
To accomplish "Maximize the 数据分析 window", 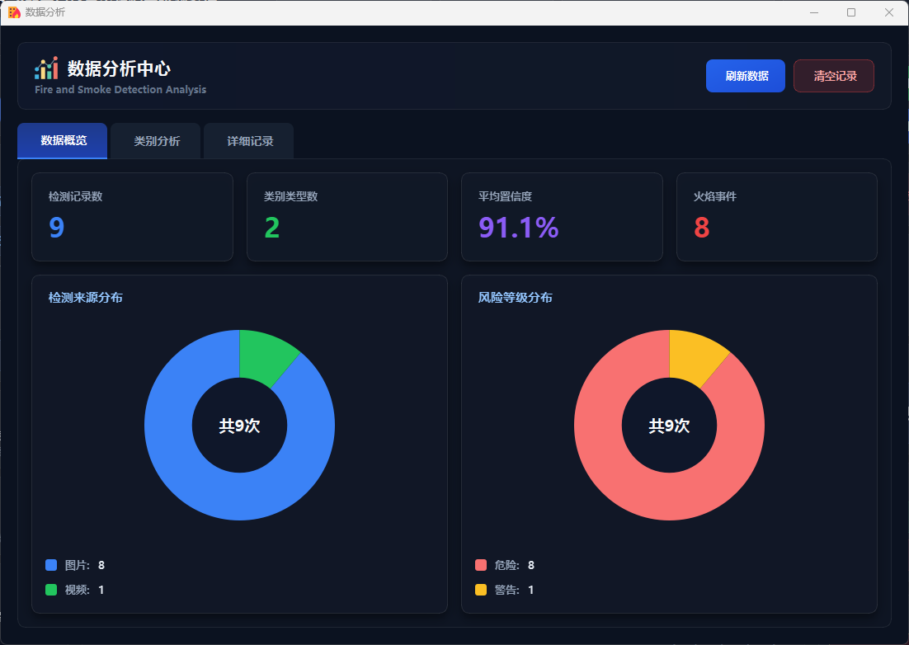I will (x=851, y=12).
